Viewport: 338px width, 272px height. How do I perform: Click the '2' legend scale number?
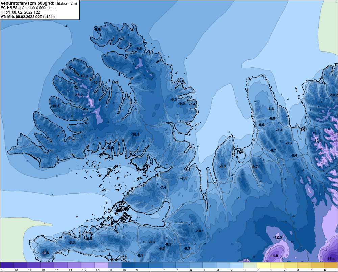(285, 270)
